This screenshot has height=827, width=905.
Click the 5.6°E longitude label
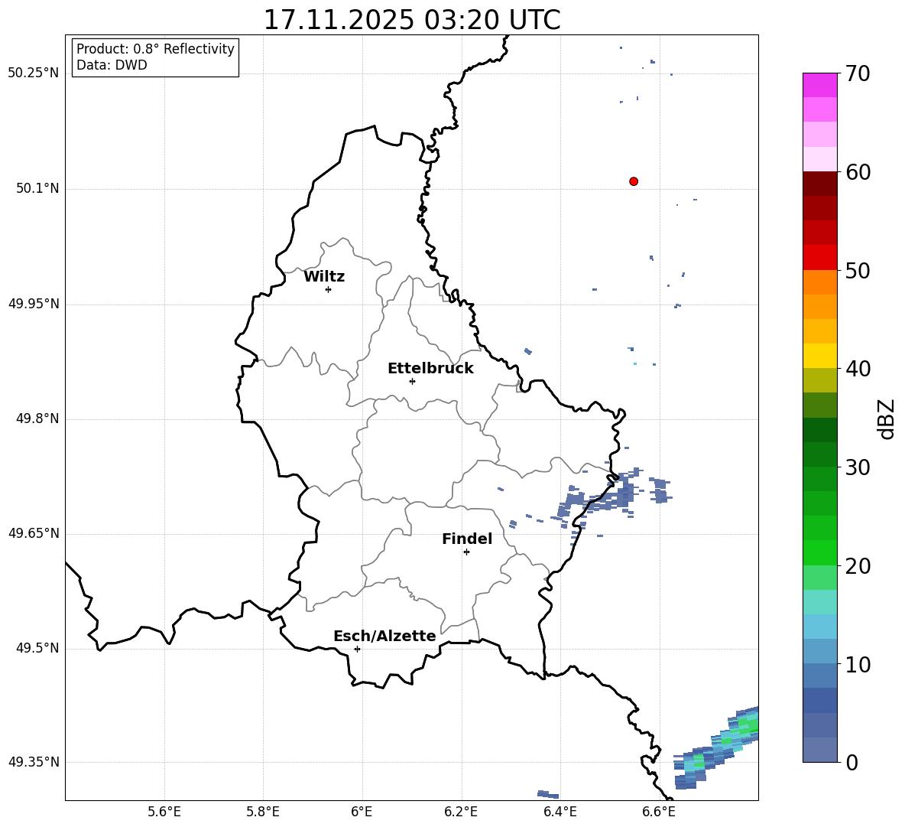[164, 812]
